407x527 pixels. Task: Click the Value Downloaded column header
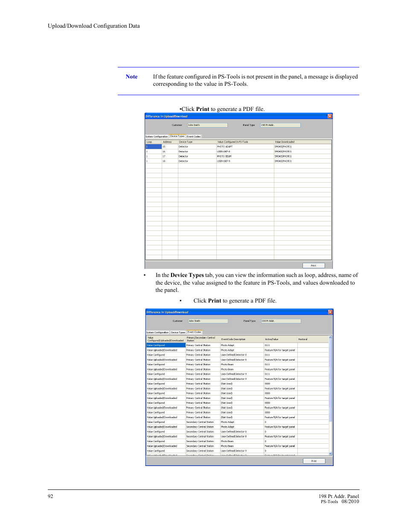pyautogui.click(x=302, y=142)
